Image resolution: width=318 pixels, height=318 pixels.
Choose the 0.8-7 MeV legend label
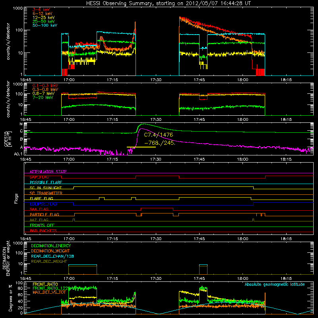tap(43, 93)
